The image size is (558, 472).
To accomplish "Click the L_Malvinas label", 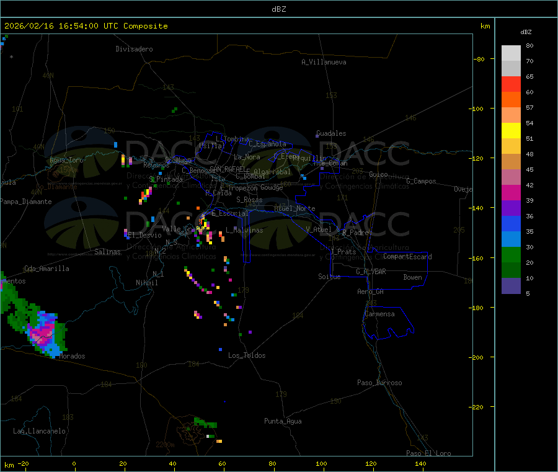I will pos(244,230).
